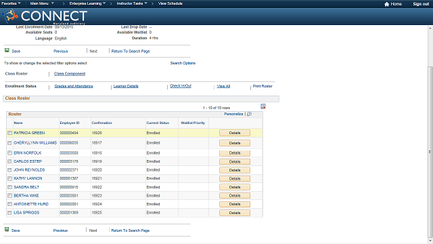Open Search Options link

tap(183, 63)
